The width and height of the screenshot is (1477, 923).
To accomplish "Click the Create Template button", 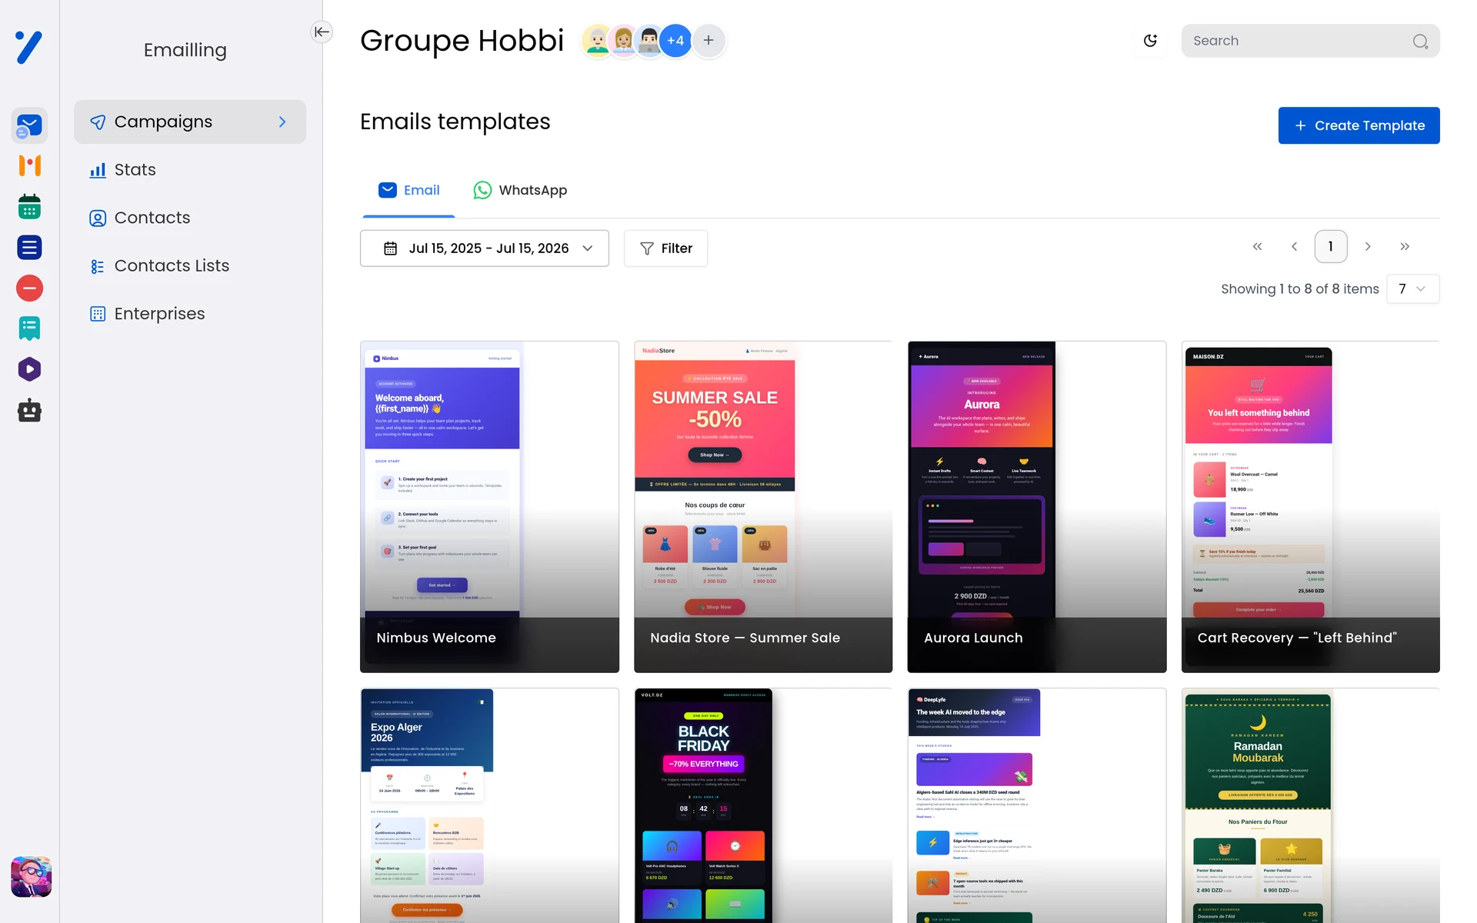I will [x=1359, y=125].
